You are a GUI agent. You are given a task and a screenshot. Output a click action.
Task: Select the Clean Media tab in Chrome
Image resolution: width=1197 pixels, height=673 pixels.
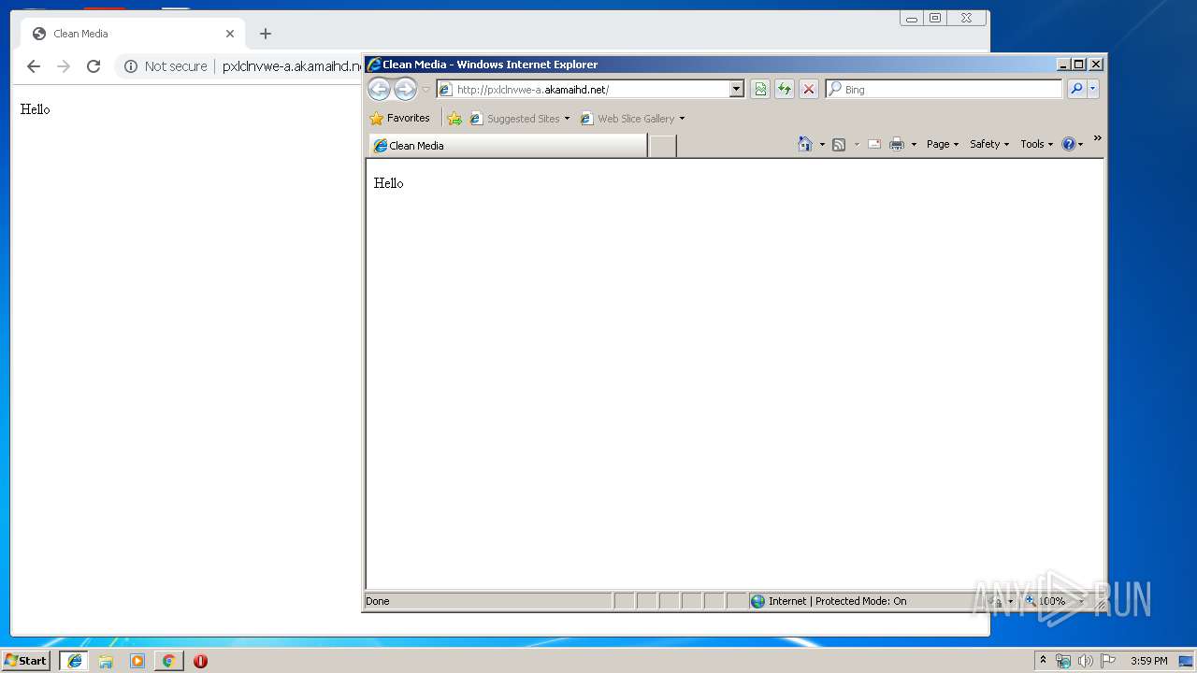(x=134, y=34)
